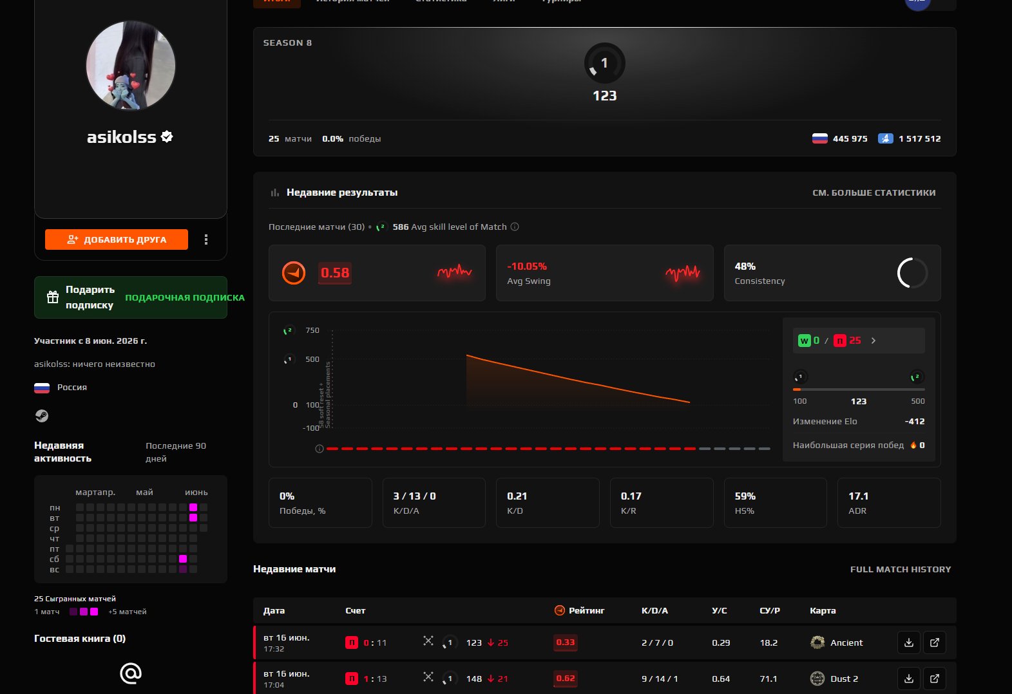
Task: Open СМ. БОЛЬШЕ СТАТИСТИКИ link
Action: point(874,192)
